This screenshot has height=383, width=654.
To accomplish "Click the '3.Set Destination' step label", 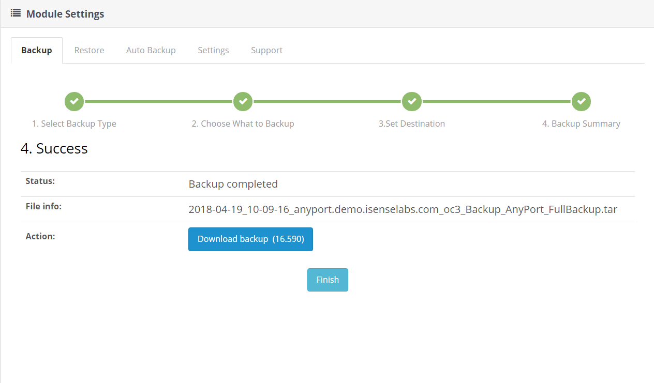I will point(412,124).
